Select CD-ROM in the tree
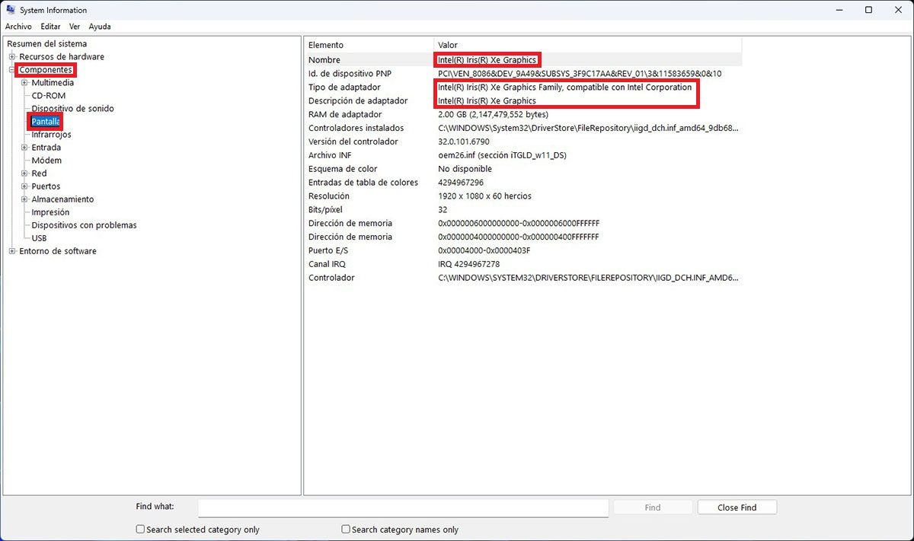 coord(49,96)
